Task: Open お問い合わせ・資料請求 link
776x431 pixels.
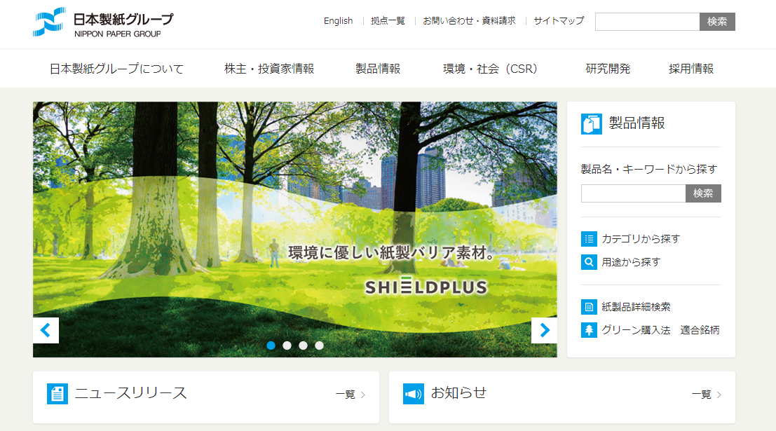Action: pyautogui.click(x=469, y=21)
